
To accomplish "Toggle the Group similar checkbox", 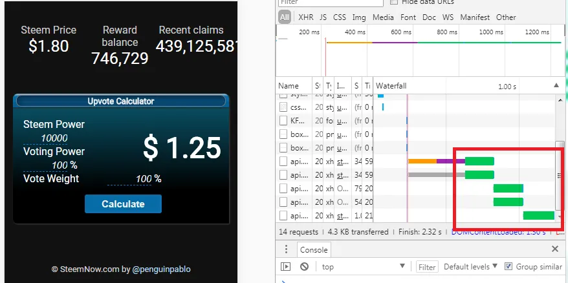I will (508, 267).
